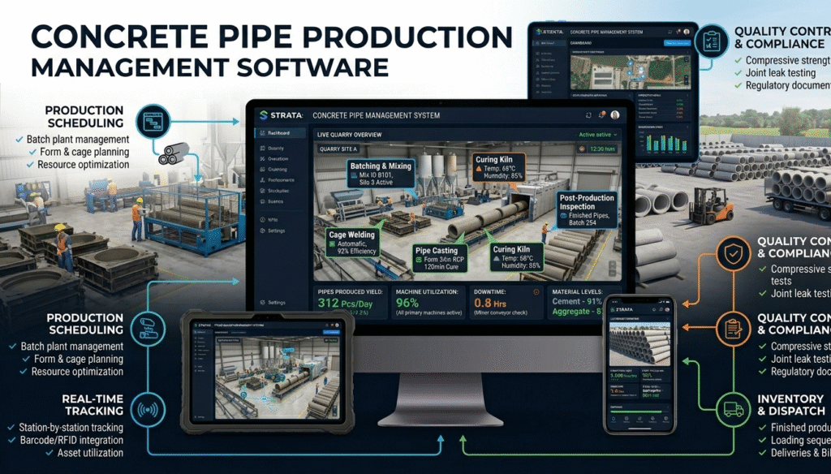Open the Post-Production Inspection callout
This screenshot has height=474, width=831.
click(x=587, y=210)
